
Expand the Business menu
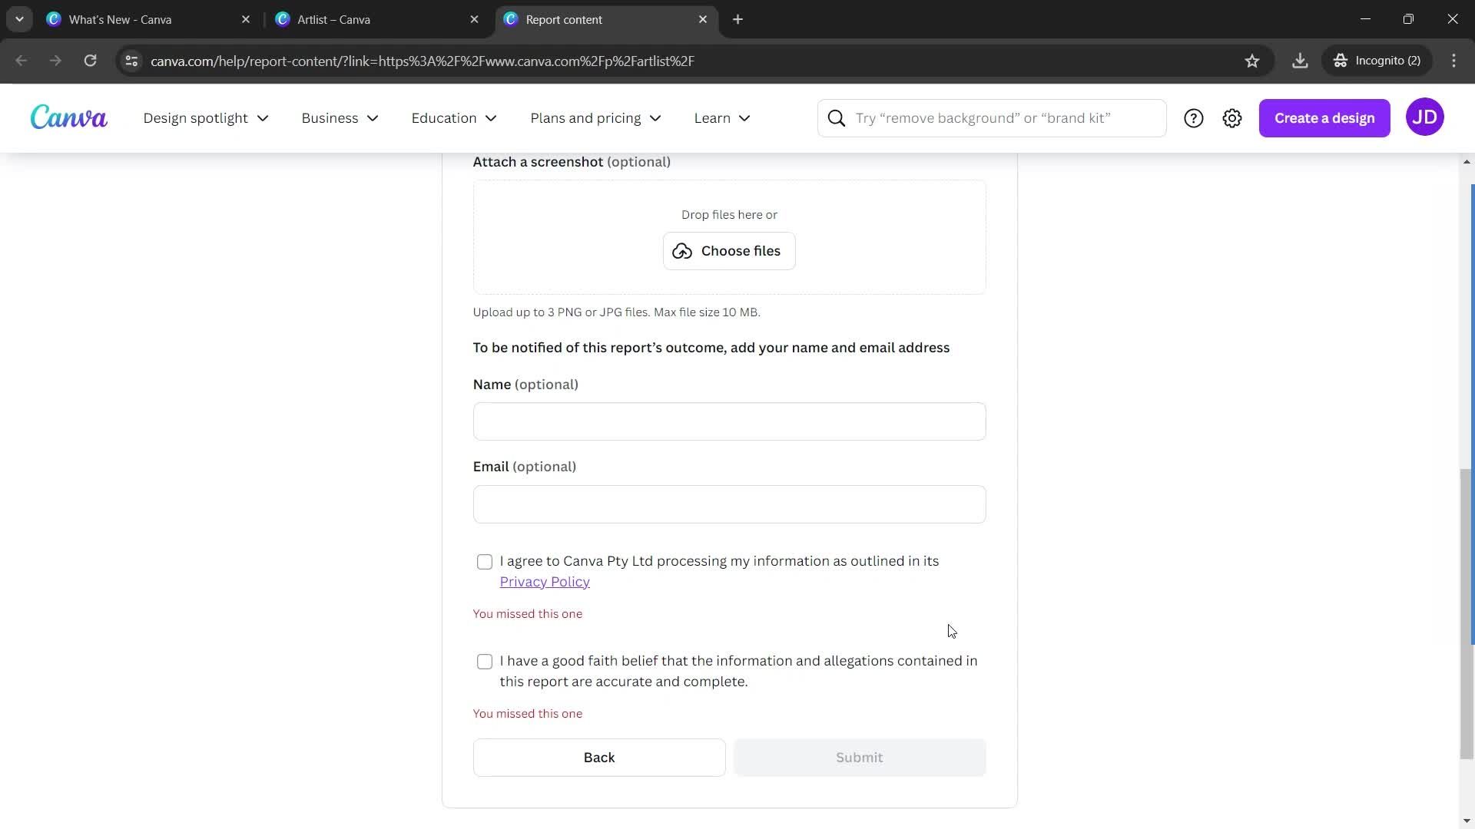pyautogui.click(x=340, y=118)
